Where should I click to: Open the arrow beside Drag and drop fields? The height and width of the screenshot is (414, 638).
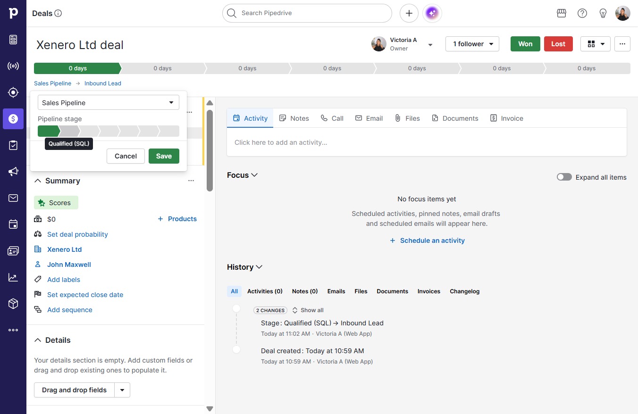[x=122, y=390]
